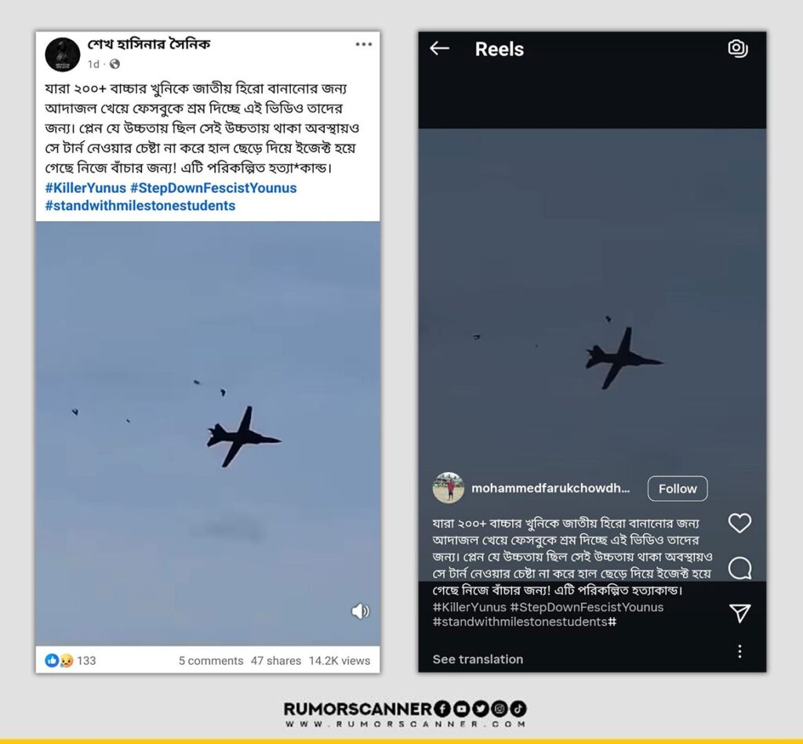Share the reel via paper plane icon
Viewport: 803px width, 744px height.
(x=740, y=612)
